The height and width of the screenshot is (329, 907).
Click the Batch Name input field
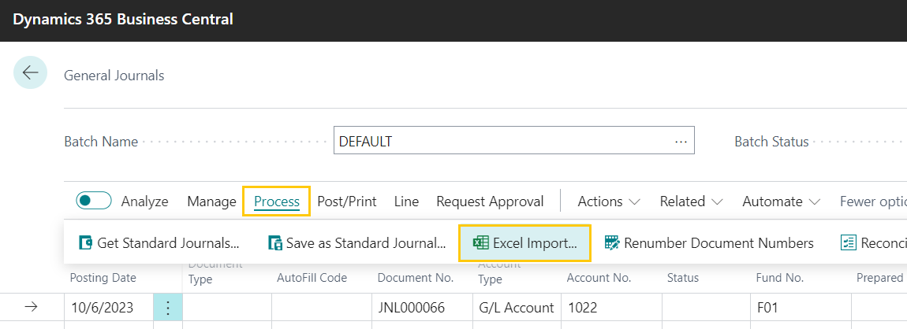(513, 141)
